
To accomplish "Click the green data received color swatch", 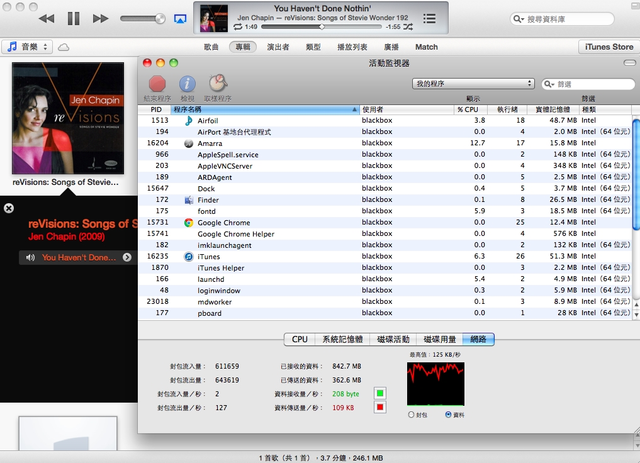I will click(380, 393).
